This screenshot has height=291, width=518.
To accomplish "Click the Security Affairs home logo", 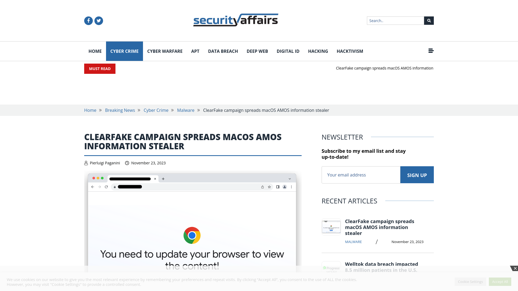I will coord(236,20).
